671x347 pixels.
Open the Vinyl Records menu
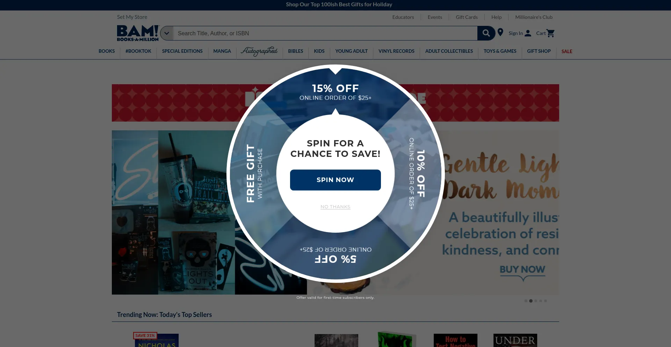(396, 51)
